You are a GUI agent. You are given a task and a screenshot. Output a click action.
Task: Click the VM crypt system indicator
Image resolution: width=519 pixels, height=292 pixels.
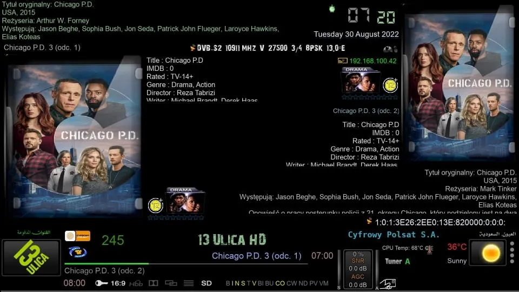pos(324,283)
